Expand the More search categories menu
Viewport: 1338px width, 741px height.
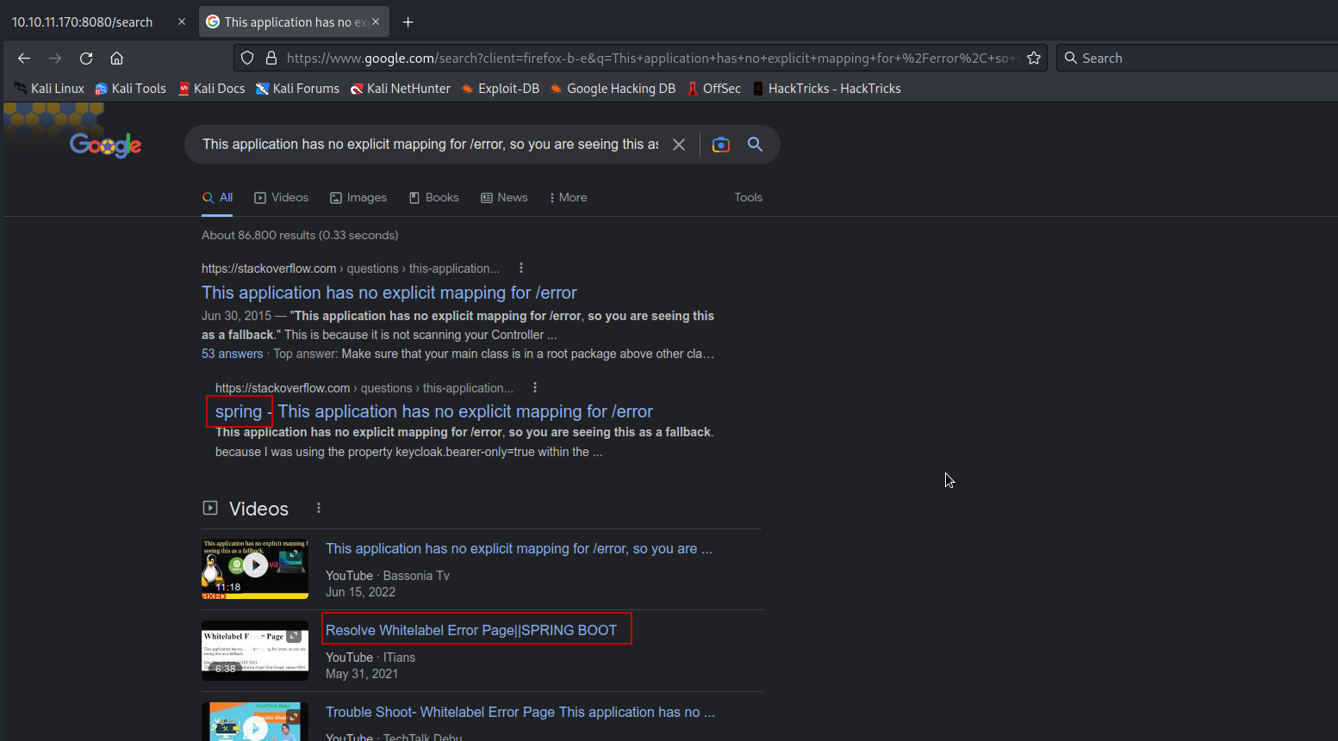pyautogui.click(x=569, y=197)
